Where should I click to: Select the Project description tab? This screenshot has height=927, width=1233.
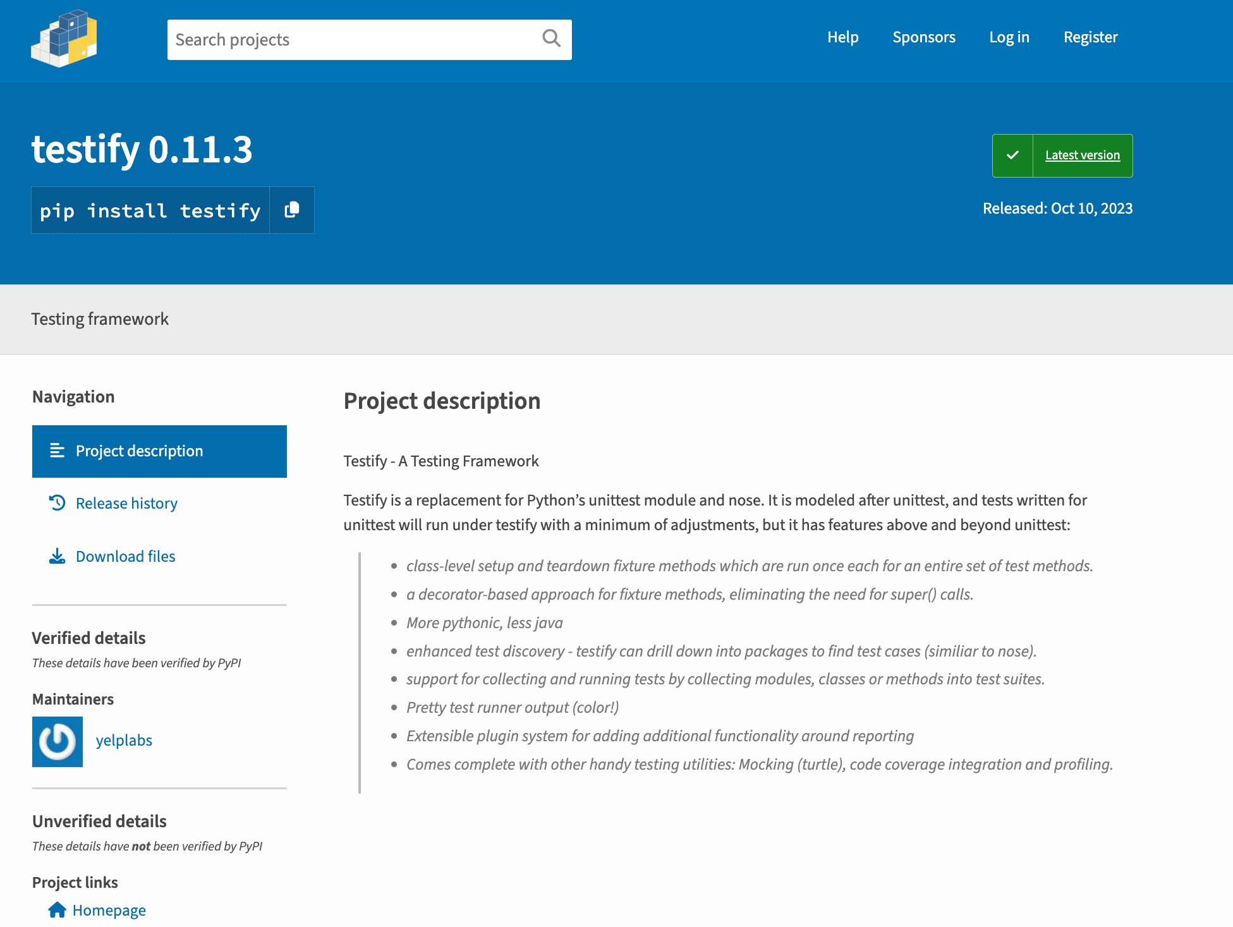(140, 451)
